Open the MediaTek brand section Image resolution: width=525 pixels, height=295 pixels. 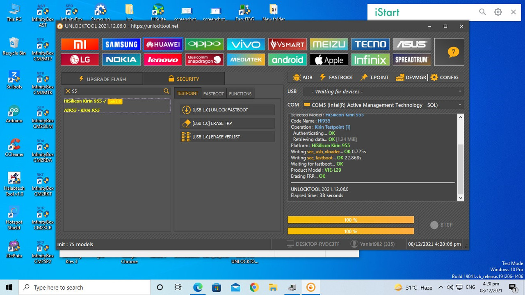pos(246,59)
